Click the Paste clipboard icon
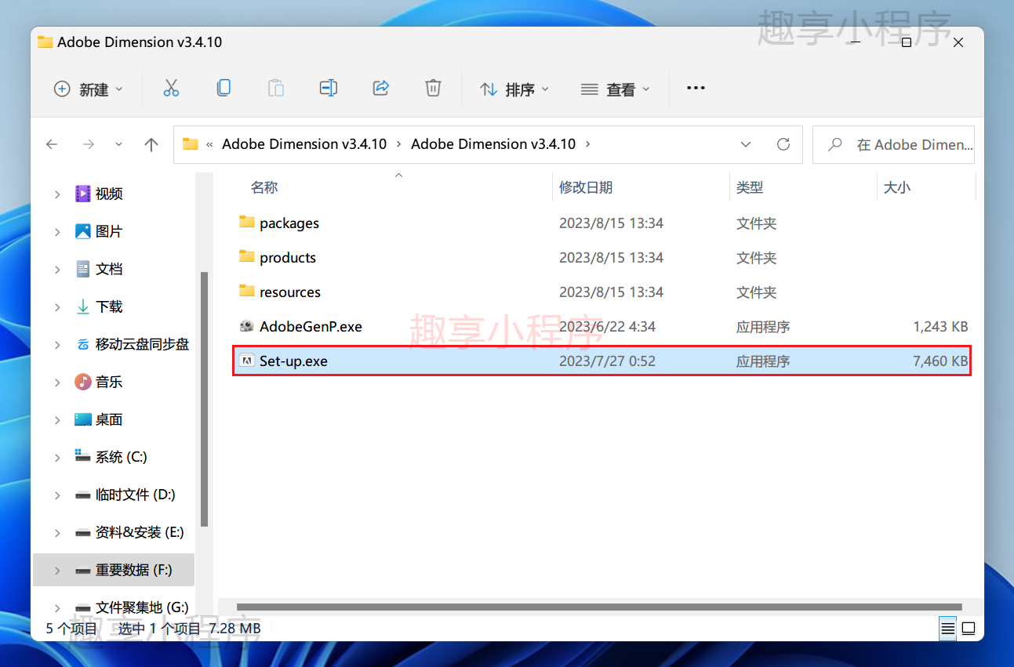The image size is (1014, 667). (276, 89)
